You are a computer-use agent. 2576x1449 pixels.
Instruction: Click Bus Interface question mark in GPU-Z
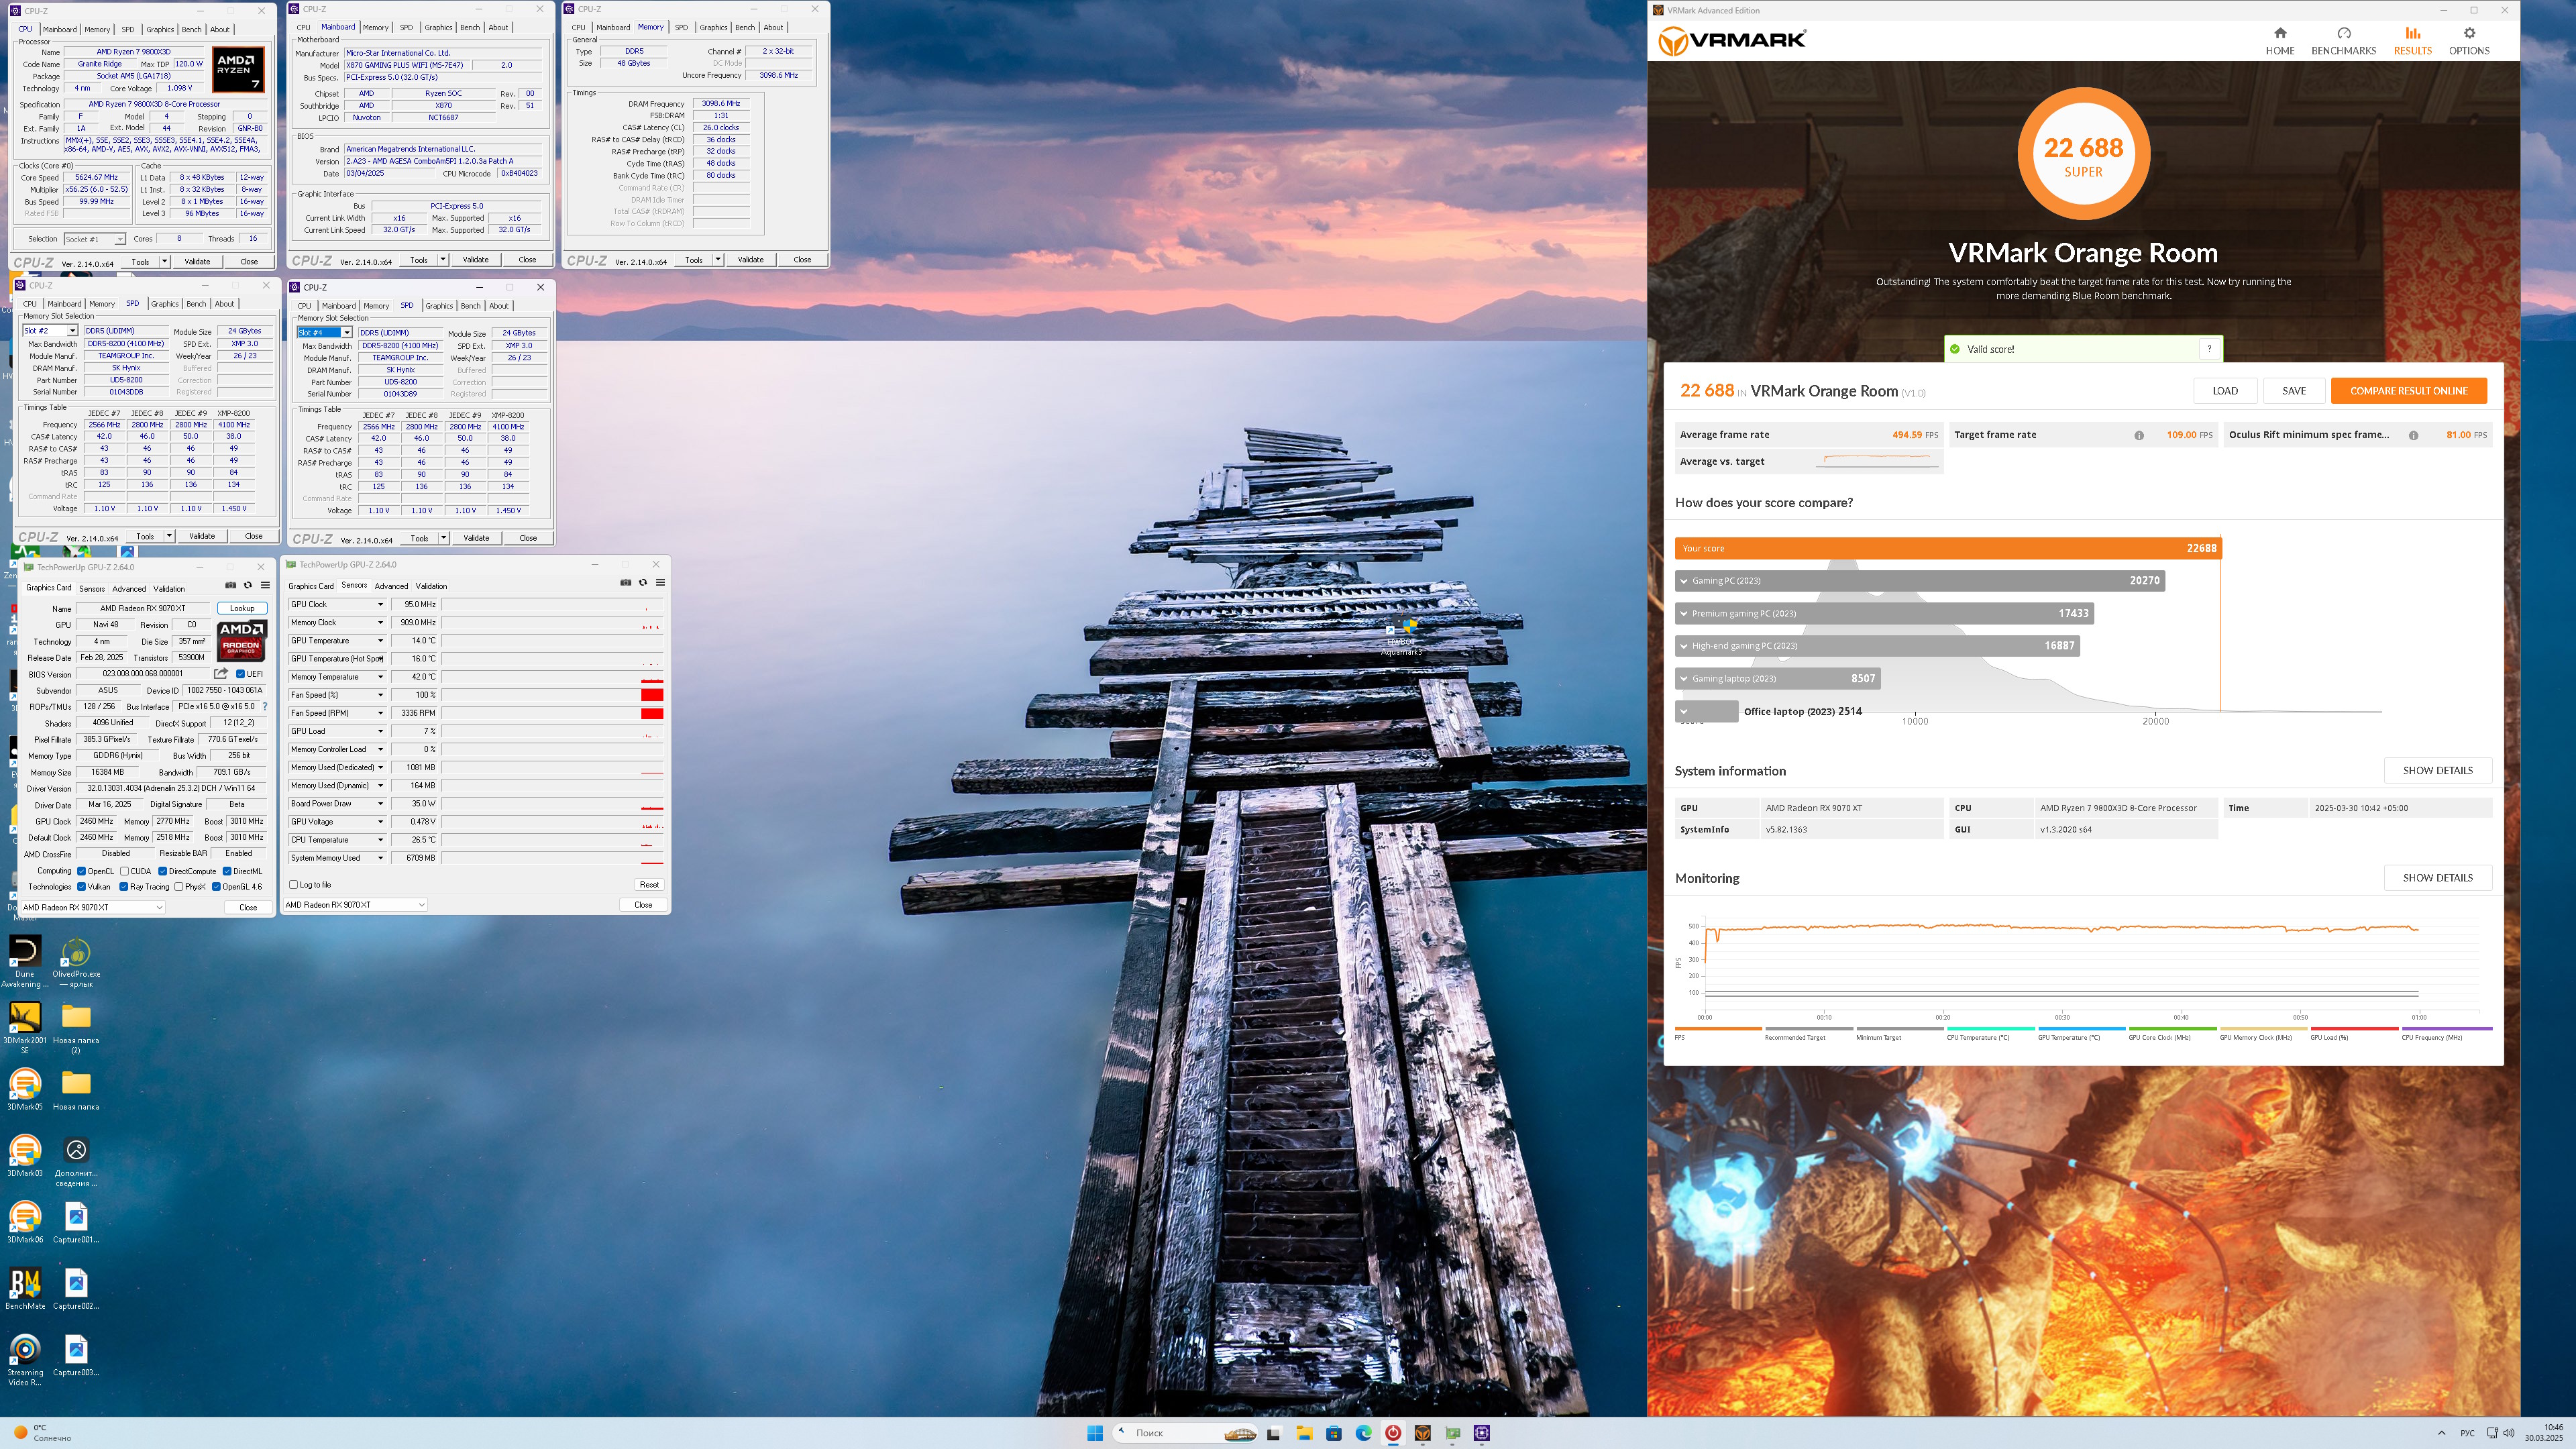[265, 706]
